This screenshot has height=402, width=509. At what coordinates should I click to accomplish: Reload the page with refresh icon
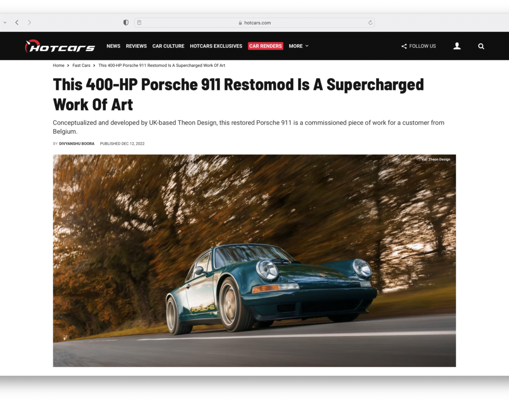[x=370, y=23]
